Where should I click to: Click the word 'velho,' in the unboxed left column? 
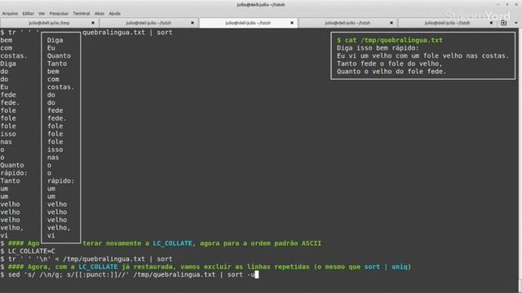(11, 228)
